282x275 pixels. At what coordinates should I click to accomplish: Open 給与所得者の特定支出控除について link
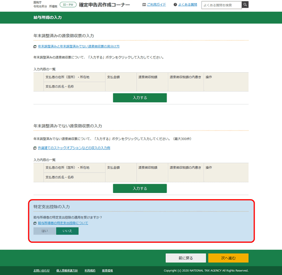[63, 223]
